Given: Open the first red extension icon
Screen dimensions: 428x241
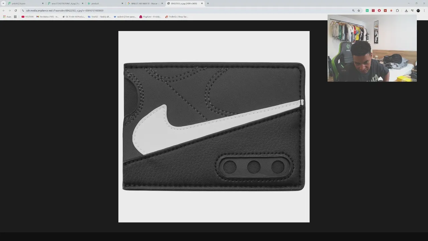Looking at the screenshot, I should coord(373,10).
